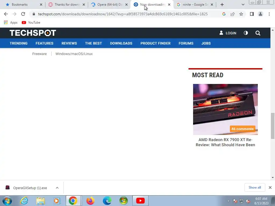
Task: Open the Radeon RX 7900 XT thumbnail
Action: pyautogui.click(x=225, y=109)
